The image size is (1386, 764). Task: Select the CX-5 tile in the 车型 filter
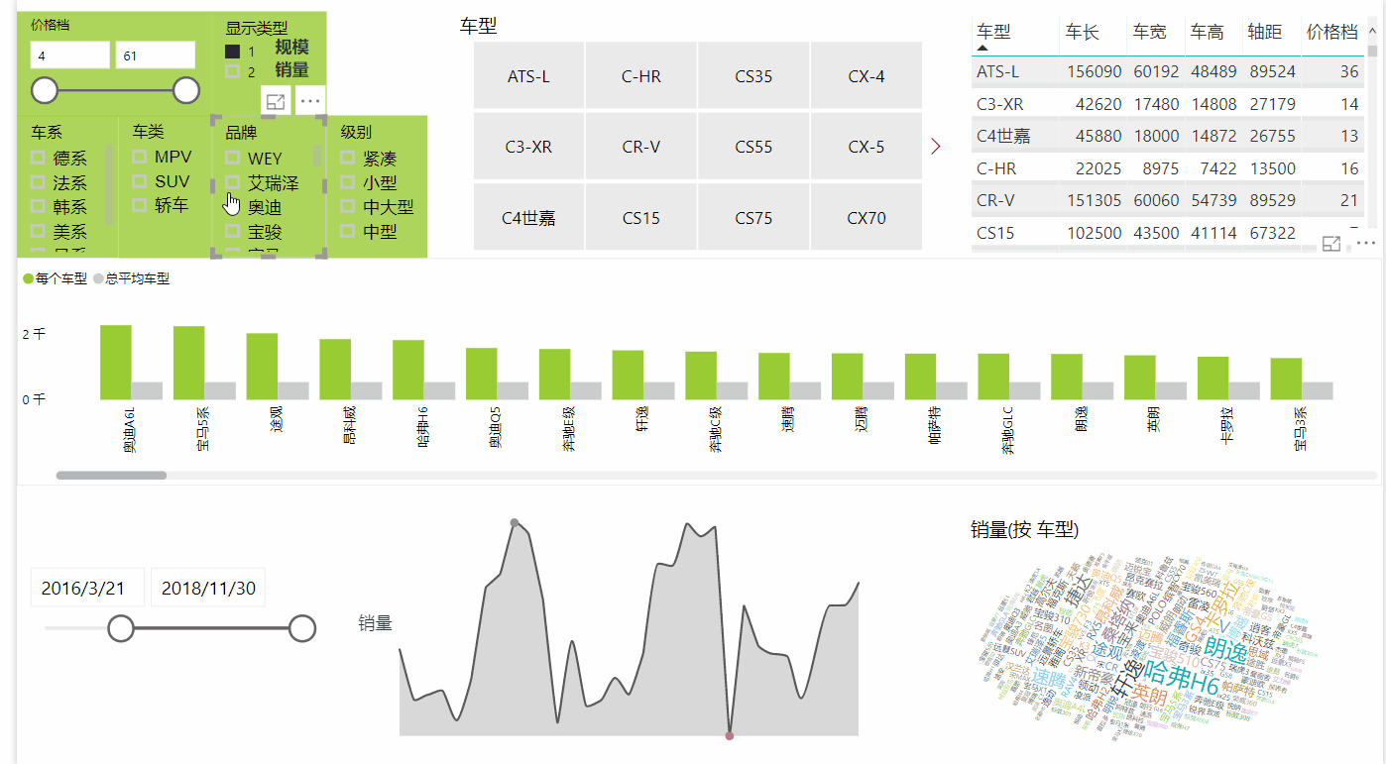[x=866, y=146]
